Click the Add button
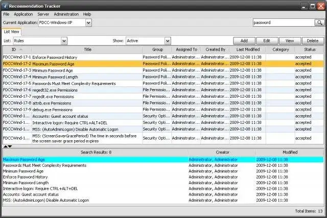The height and width of the screenshot is (218, 327). (x=244, y=41)
